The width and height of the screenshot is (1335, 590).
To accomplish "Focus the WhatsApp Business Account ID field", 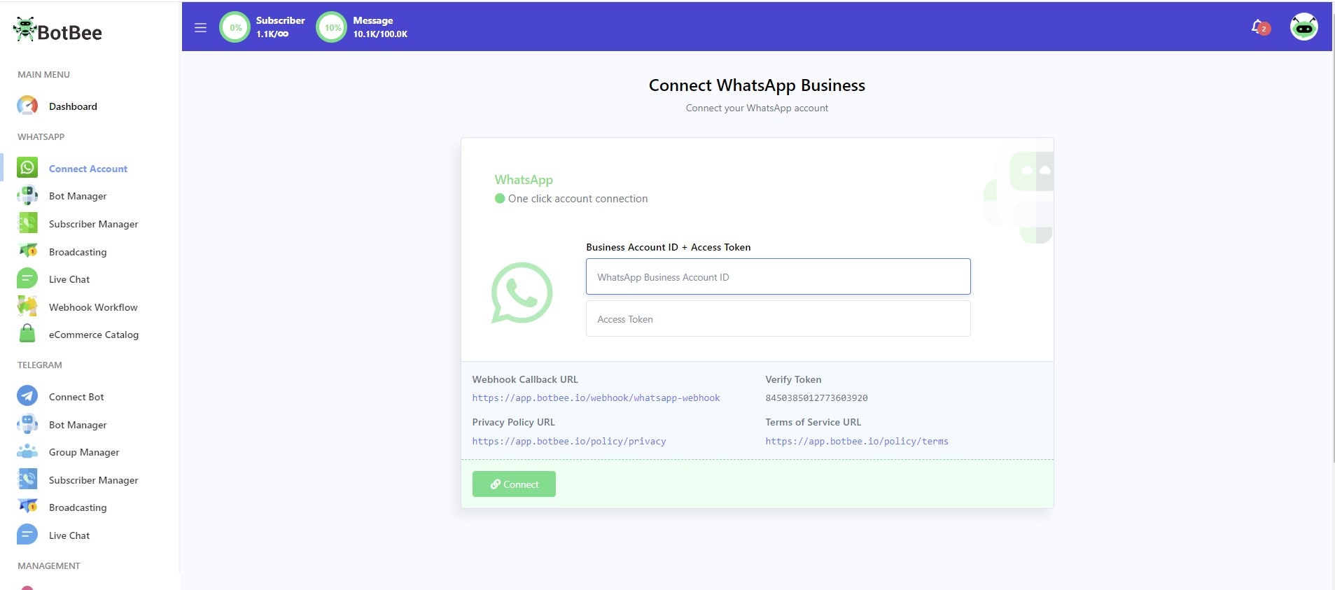I will [x=778, y=276].
